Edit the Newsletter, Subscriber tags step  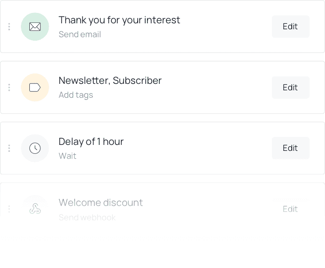click(x=290, y=87)
